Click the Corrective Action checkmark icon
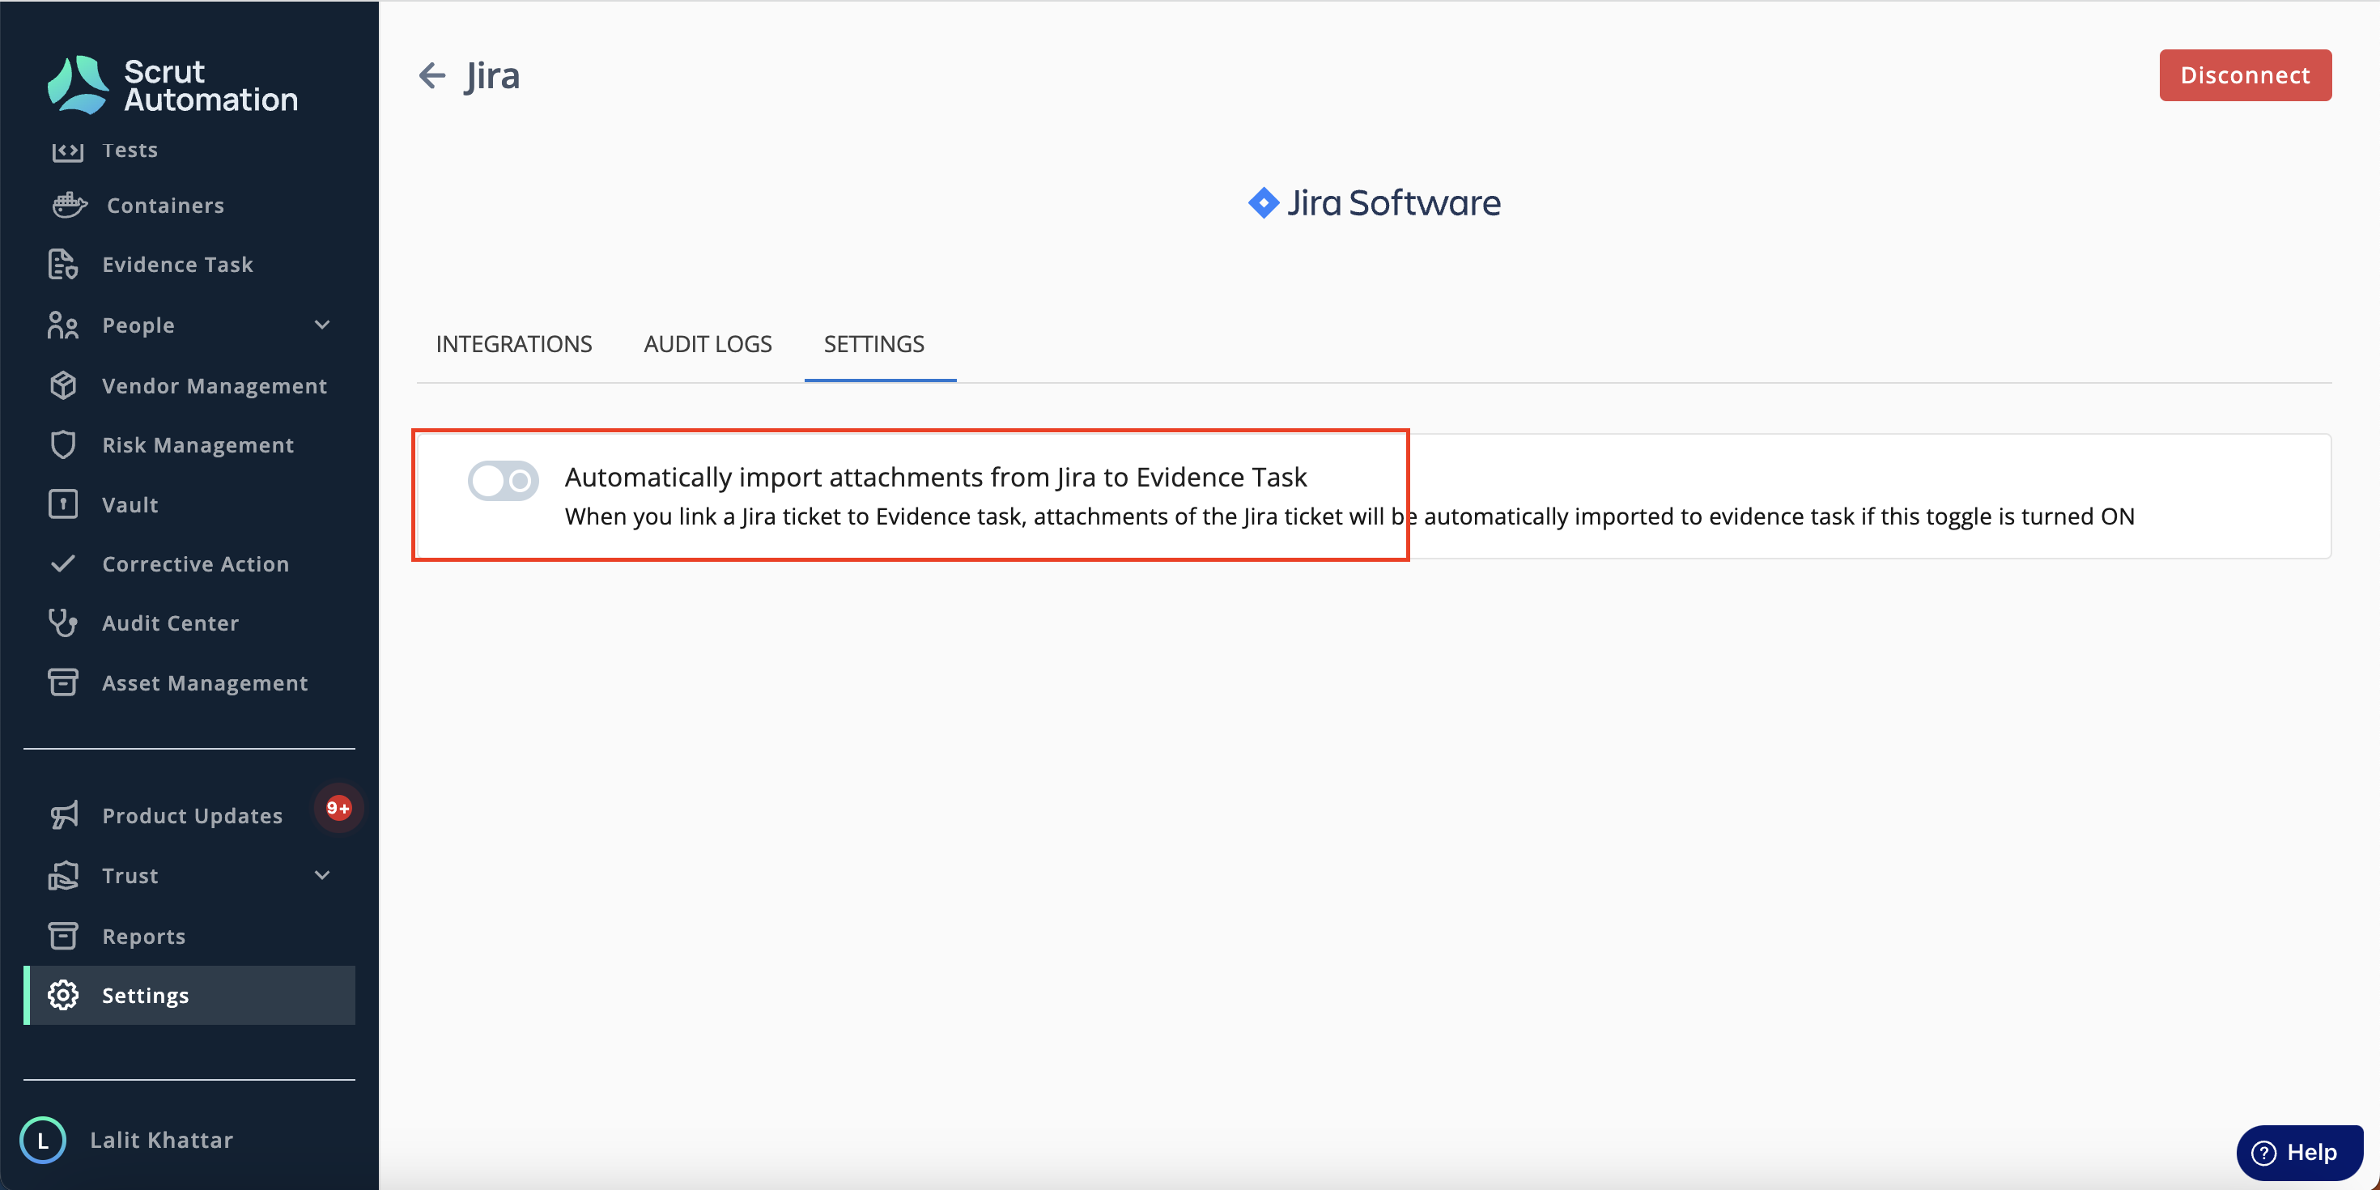Screen dimensions: 2380x1190 pos(63,563)
